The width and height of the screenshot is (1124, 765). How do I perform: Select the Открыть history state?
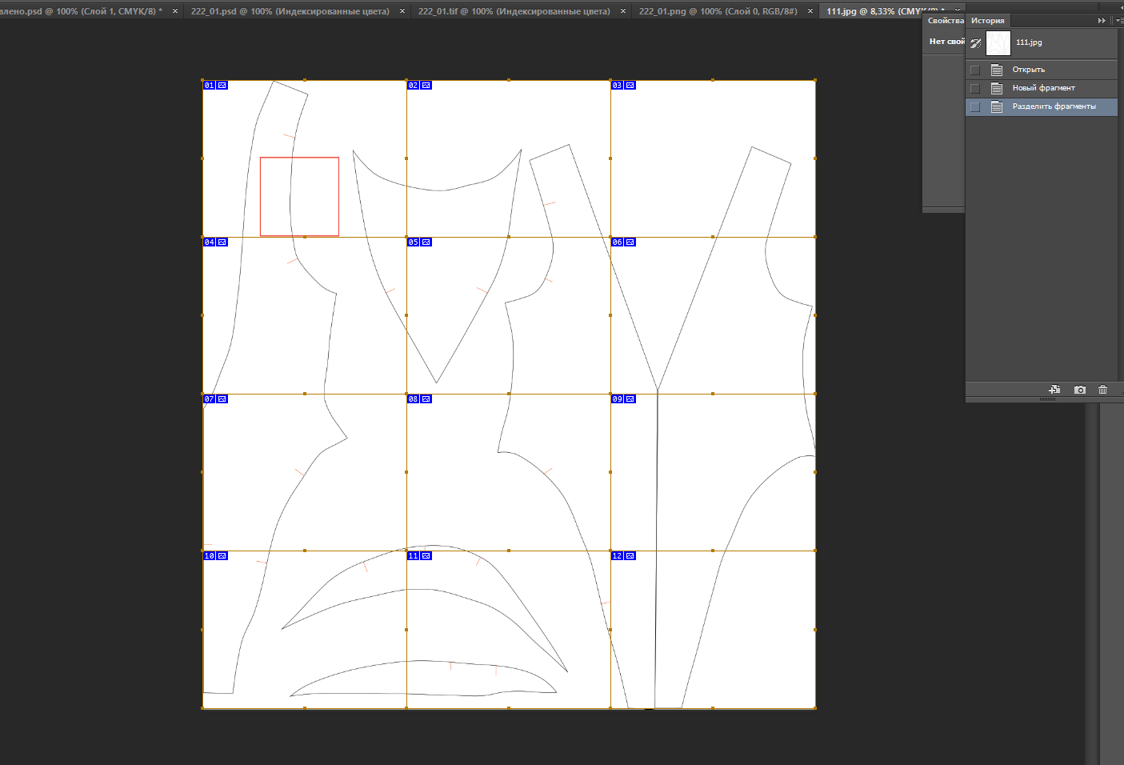(x=1028, y=70)
